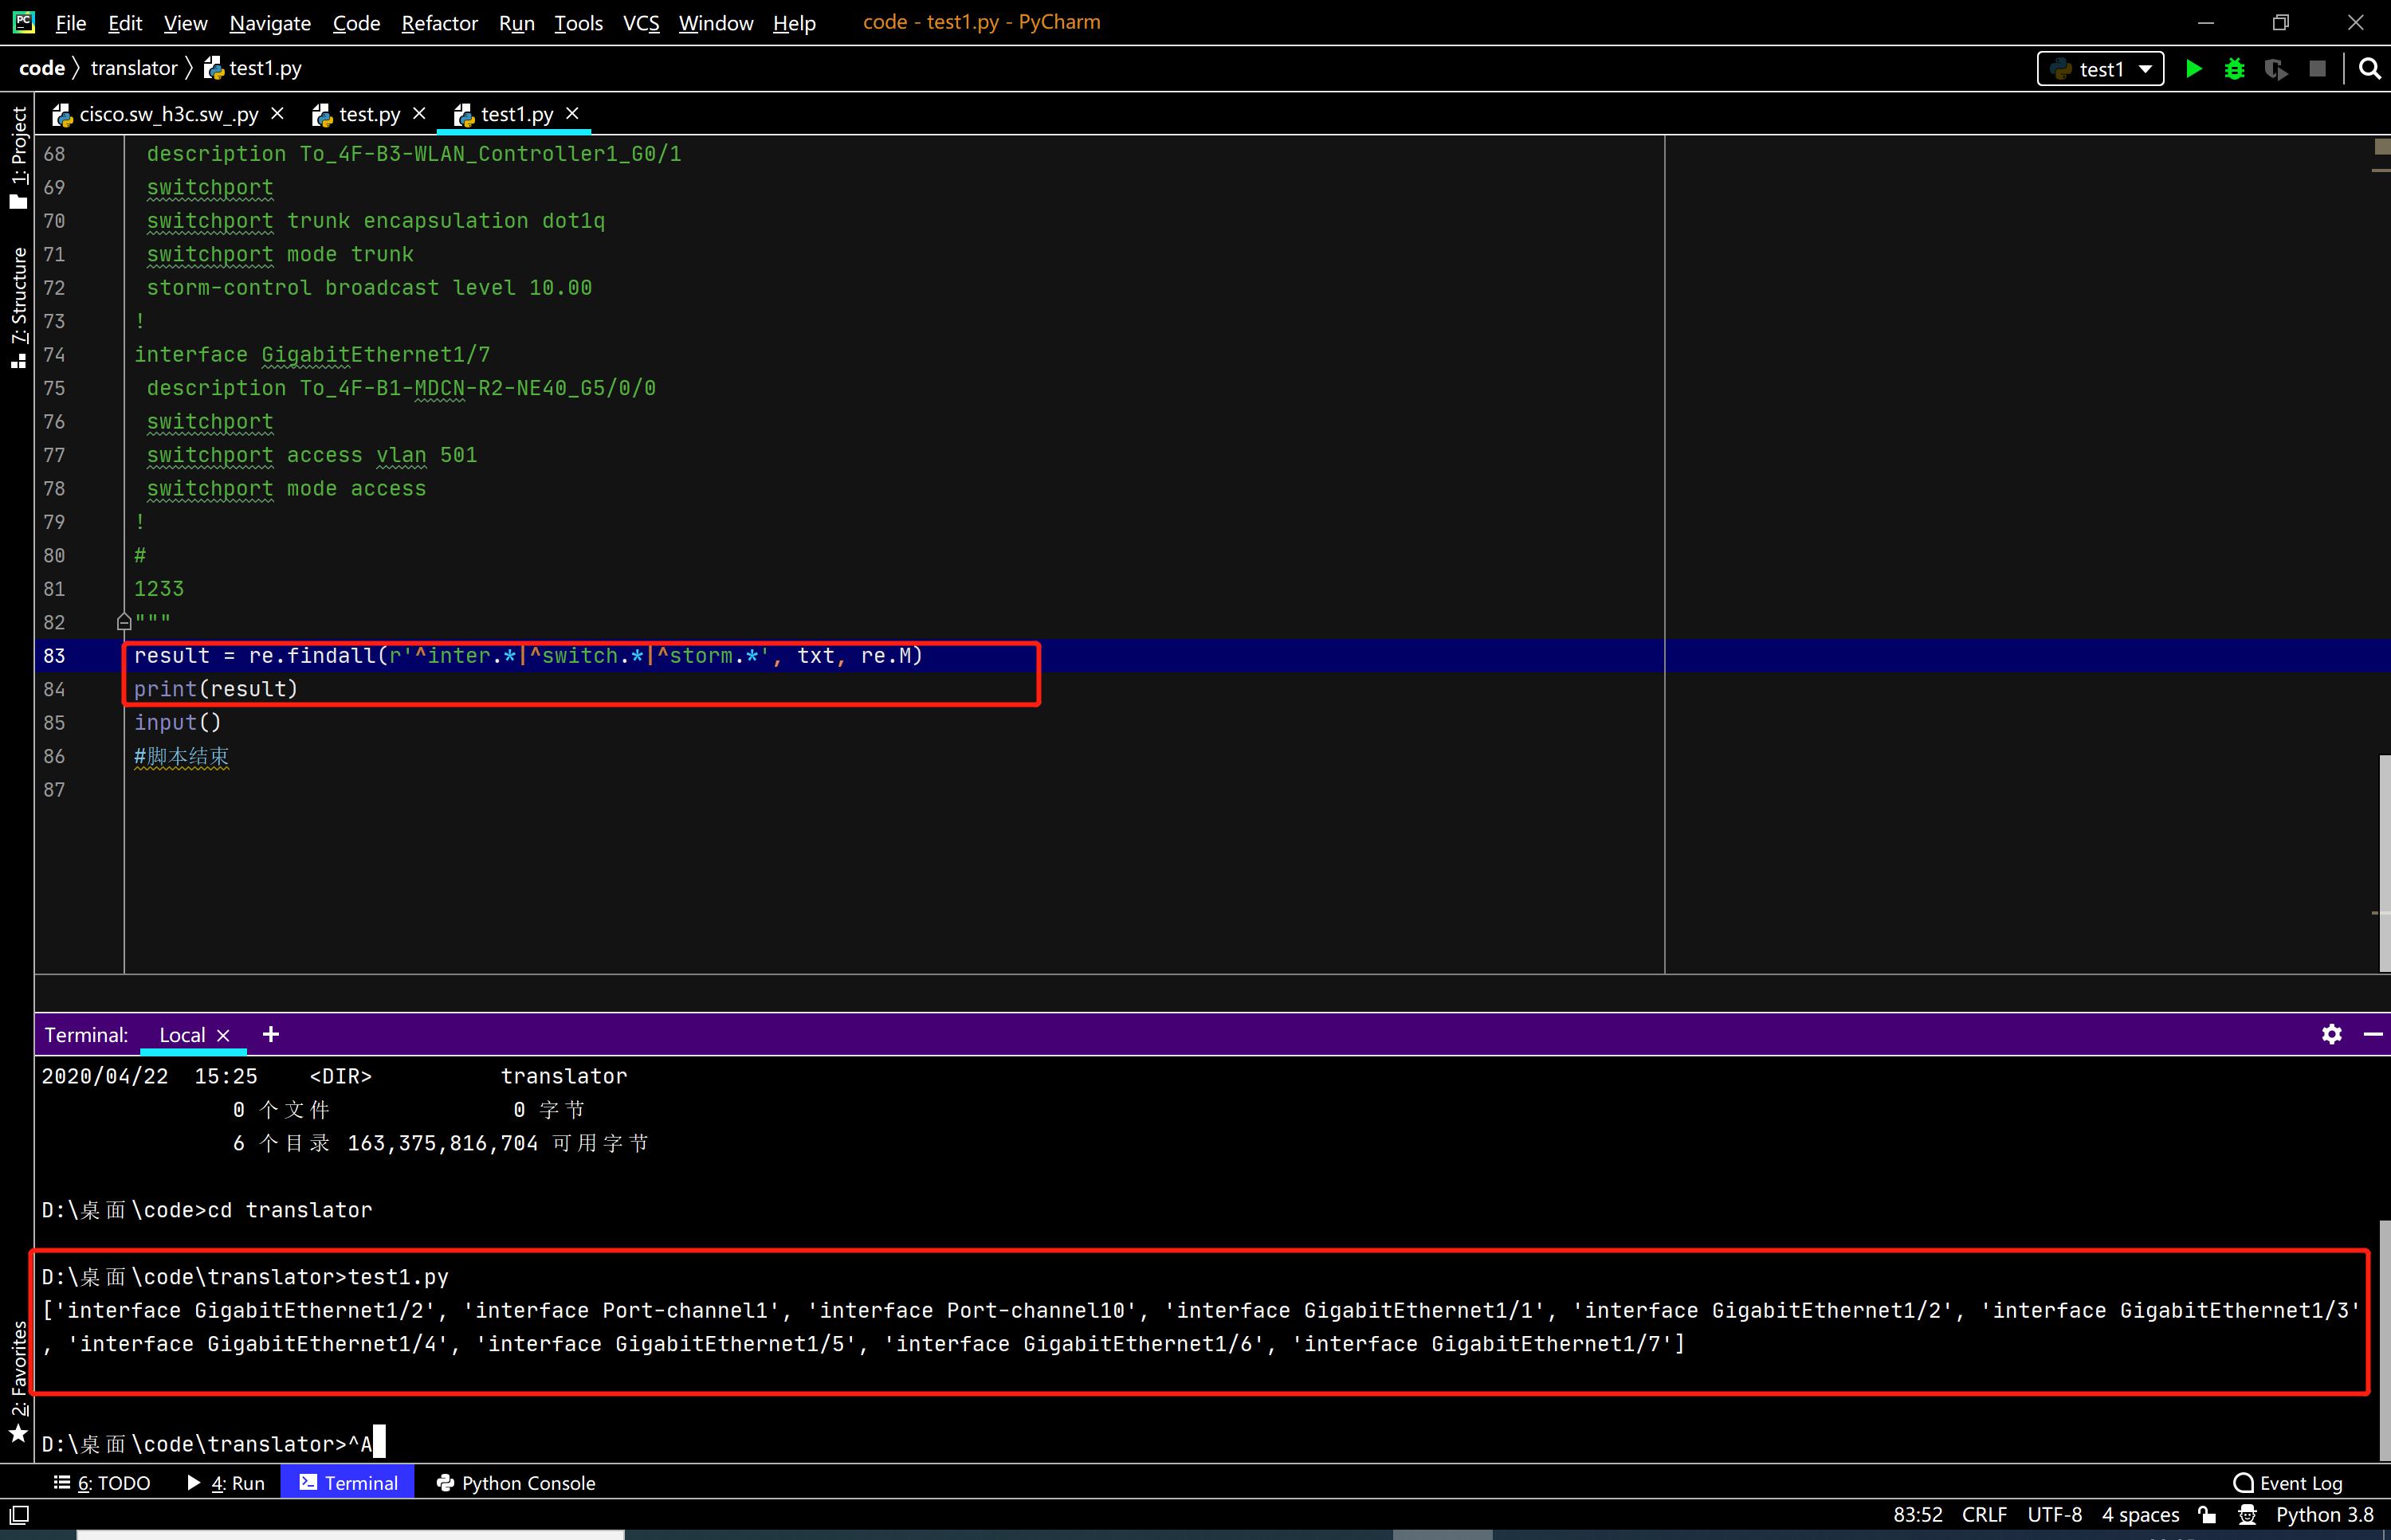Open the Help menu
The width and height of the screenshot is (2391, 1540).
793,22
